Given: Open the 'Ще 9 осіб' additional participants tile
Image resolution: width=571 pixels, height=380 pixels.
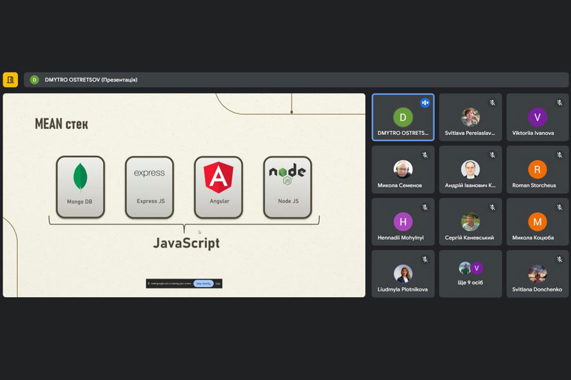Looking at the screenshot, I should 470,274.
